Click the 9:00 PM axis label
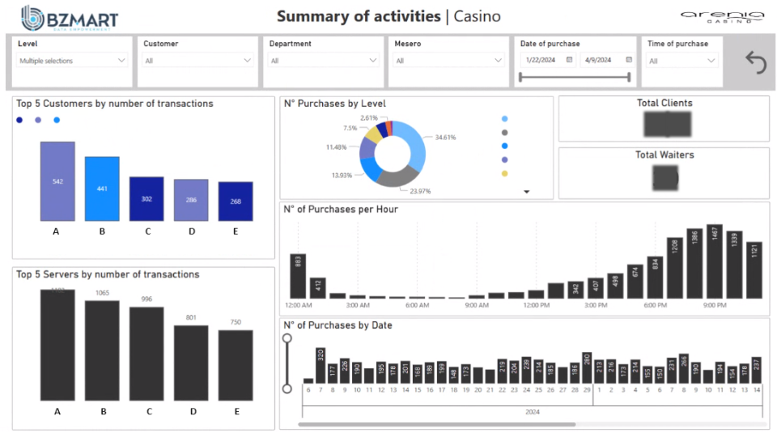The height and width of the screenshot is (437, 777). click(715, 305)
